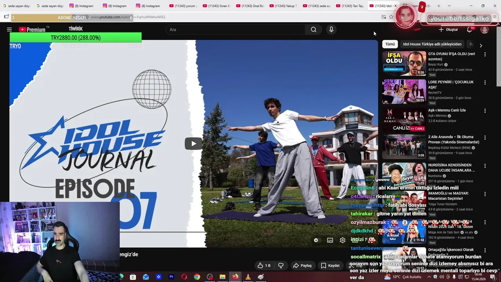Open player settings gear
The width and height of the screenshot is (501, 282).
pyautogui.click(x=342, y=240)
